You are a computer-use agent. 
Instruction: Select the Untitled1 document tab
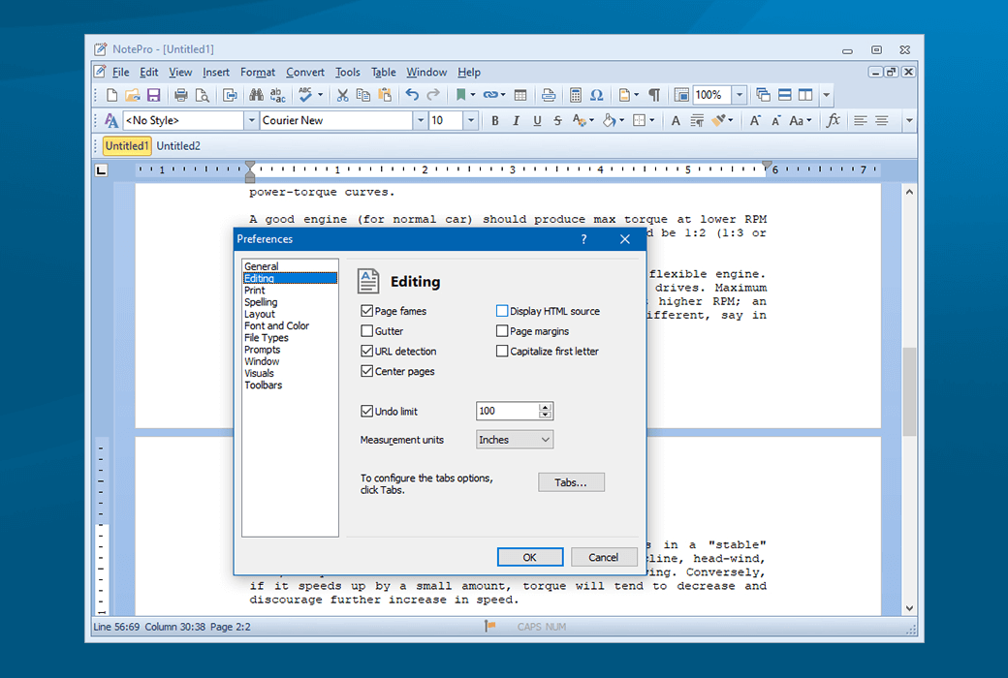click(x=127, y=146)
